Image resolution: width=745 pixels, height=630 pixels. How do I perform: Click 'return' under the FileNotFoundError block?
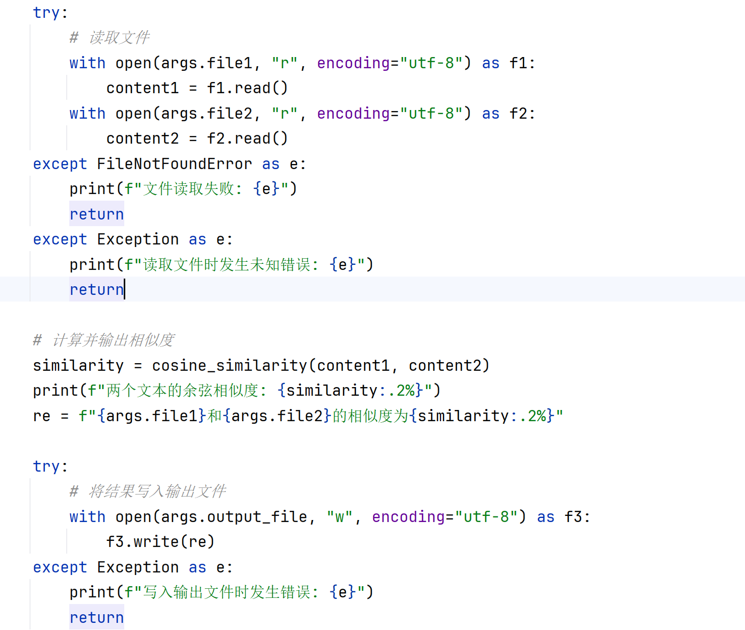(97, 214)
